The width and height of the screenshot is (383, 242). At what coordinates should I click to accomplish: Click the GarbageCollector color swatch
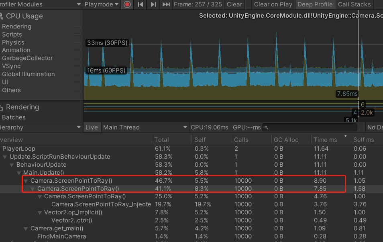[77, 58]
